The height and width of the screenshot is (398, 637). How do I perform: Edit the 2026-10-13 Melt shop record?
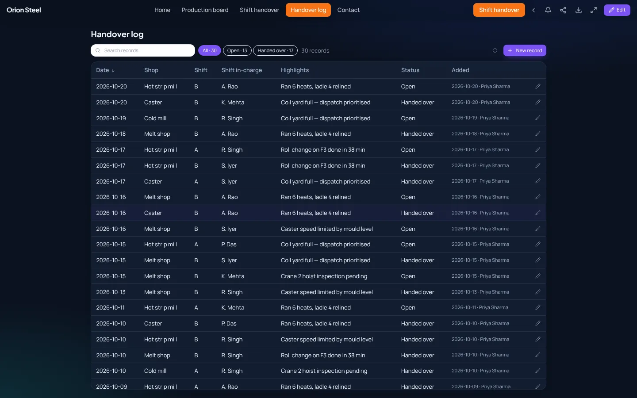click(x=538, y=292)
